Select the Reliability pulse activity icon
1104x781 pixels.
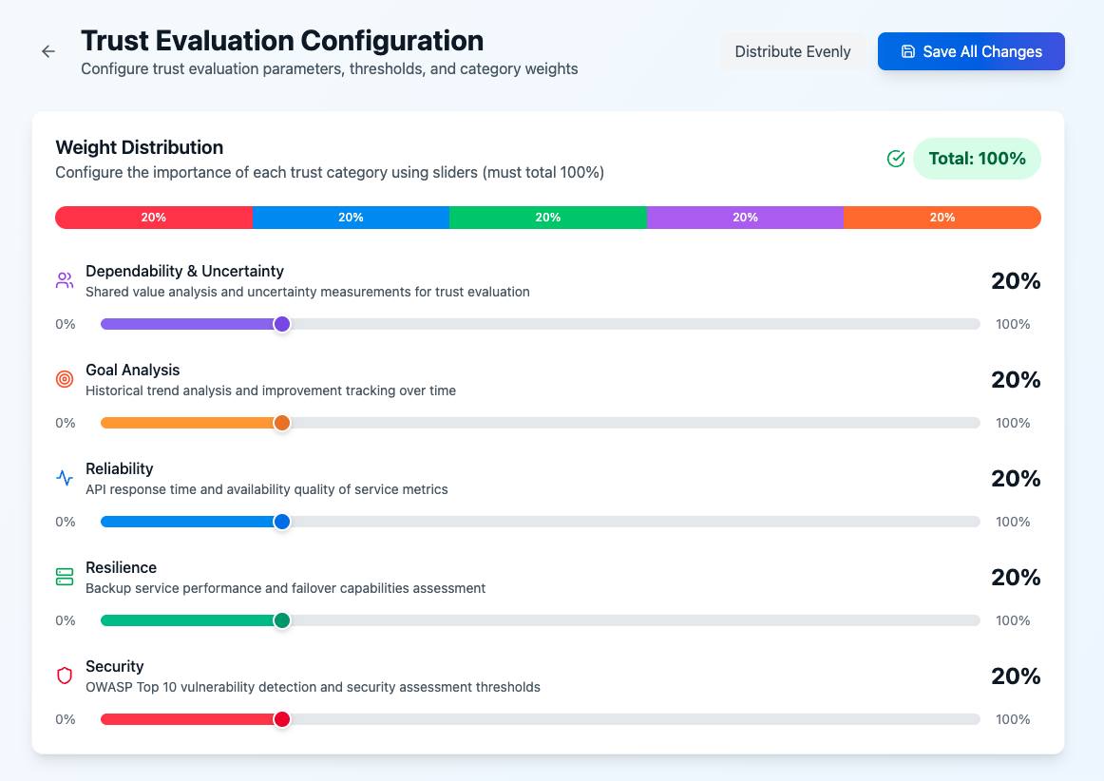coord(64,477)
